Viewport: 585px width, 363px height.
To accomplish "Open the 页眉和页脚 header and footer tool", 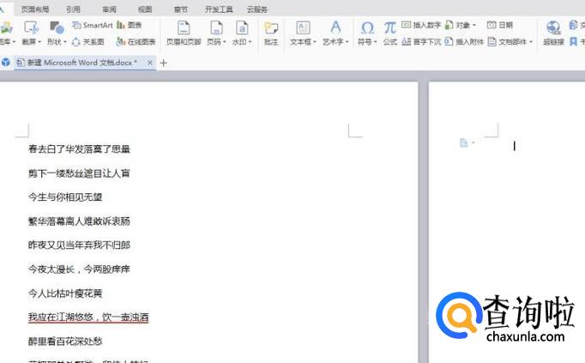I will pos(183,33).
